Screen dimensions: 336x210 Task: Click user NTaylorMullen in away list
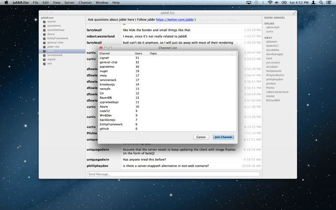tap(275, 75)
